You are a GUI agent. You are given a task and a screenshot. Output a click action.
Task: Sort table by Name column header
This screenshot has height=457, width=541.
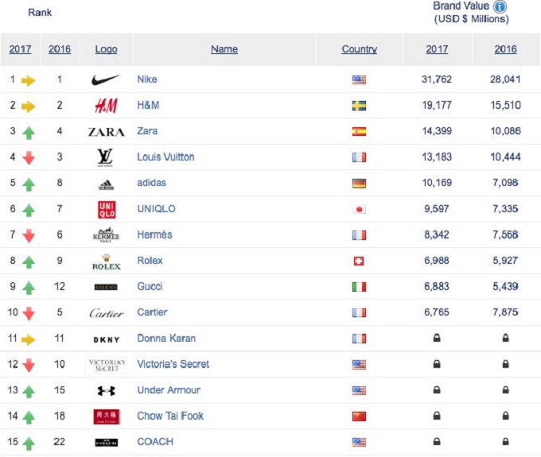tap(224, 49)
